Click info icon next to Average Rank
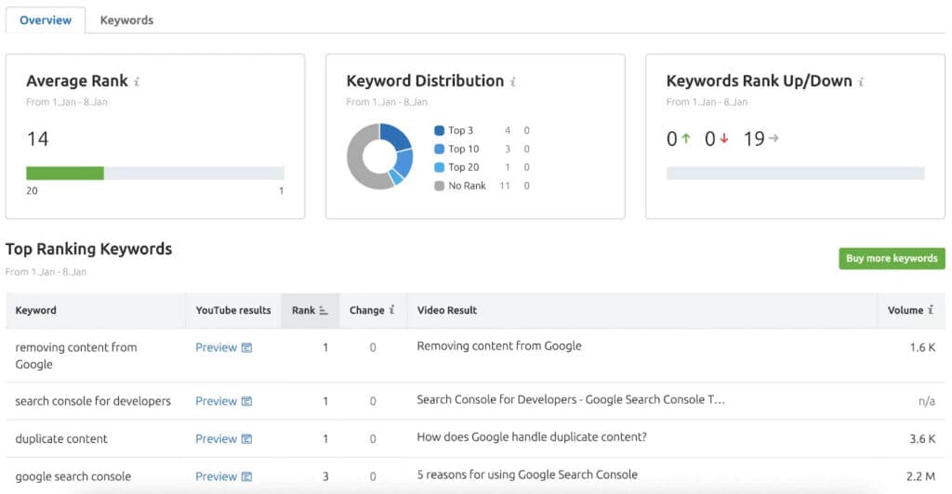The width and height of the screenshot is (952, 494). pyautogui.click(x=137, y=82)
